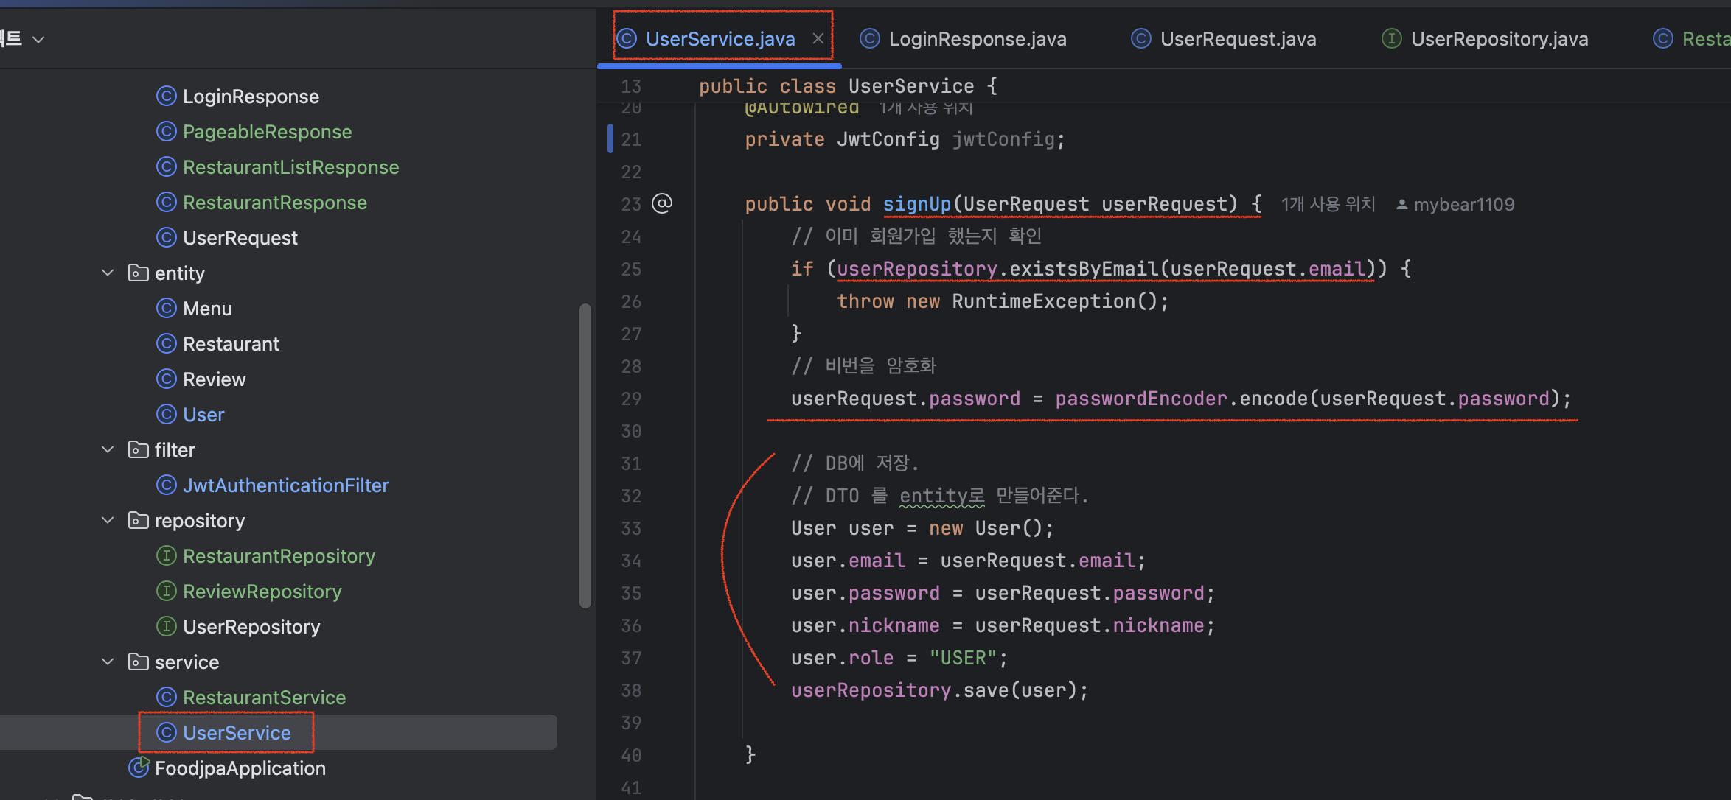The image size is (1731, 800).
Task: Switch to the UserRequest.java tab
Action: pos(1237,38)
